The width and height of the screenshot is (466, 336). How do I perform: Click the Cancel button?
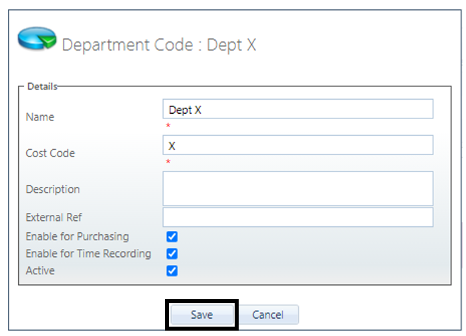(x=268, y=315)
